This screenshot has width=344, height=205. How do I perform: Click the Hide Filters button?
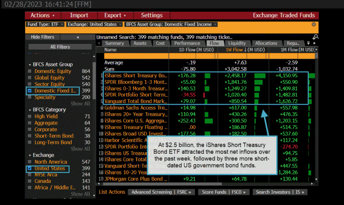(43, 37)
